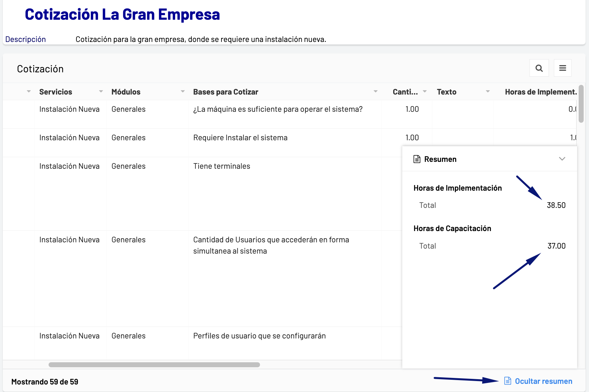Open the Bases para Cotizar dropdown arrow
589x392 pixels.
pyautogui.click(x=375, y=91)
